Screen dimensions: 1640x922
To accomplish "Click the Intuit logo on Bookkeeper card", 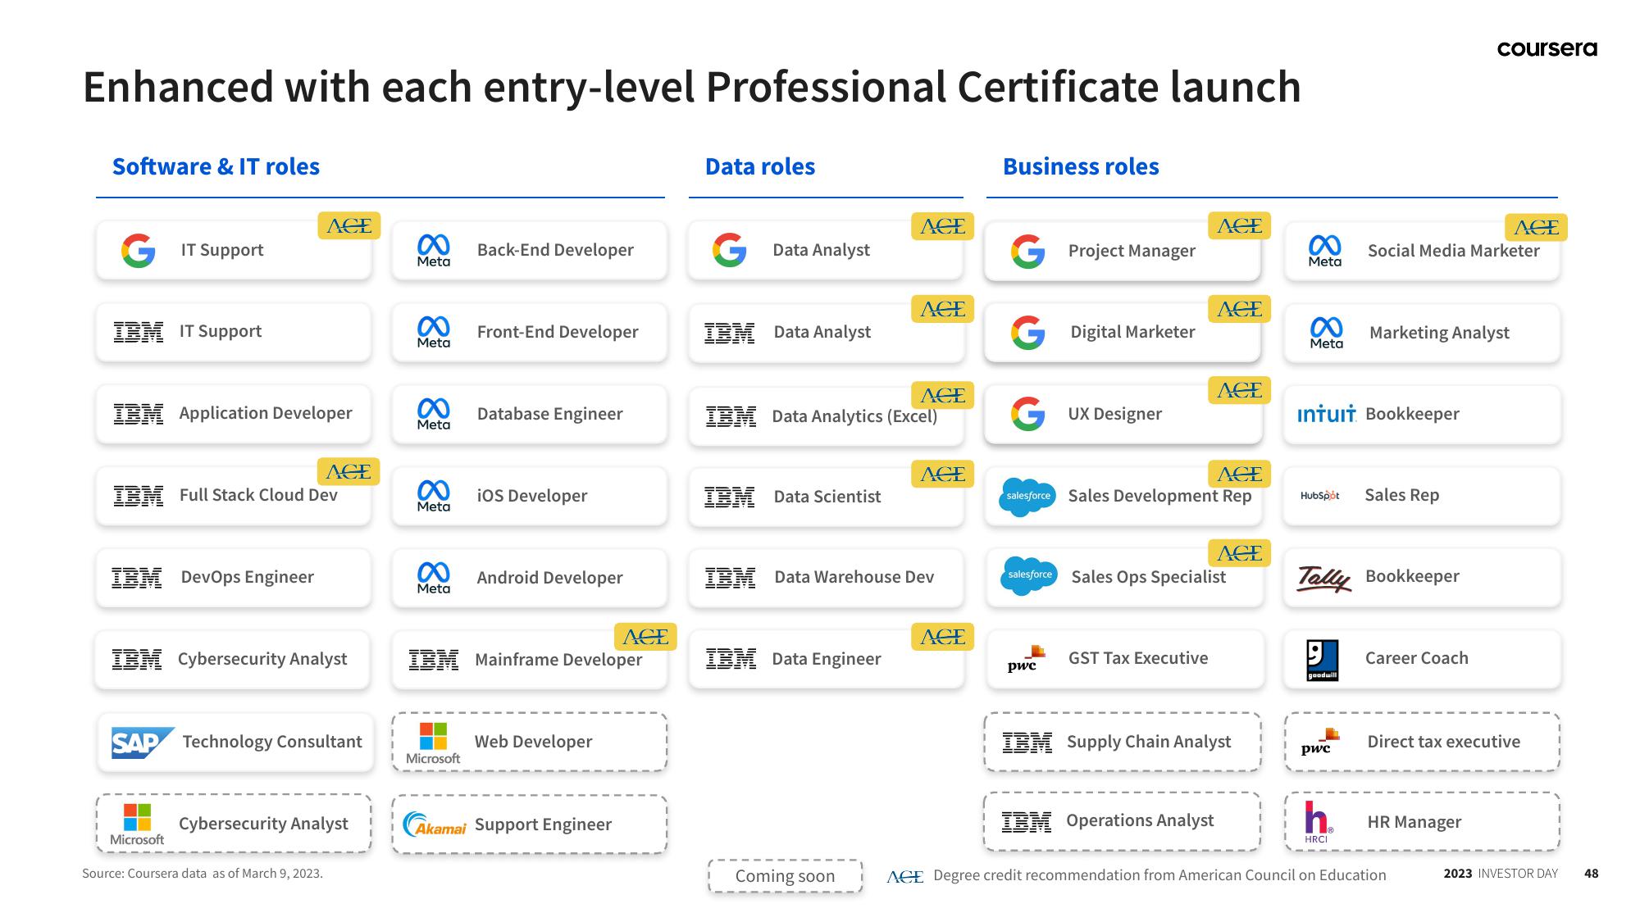I will 1326,414.
